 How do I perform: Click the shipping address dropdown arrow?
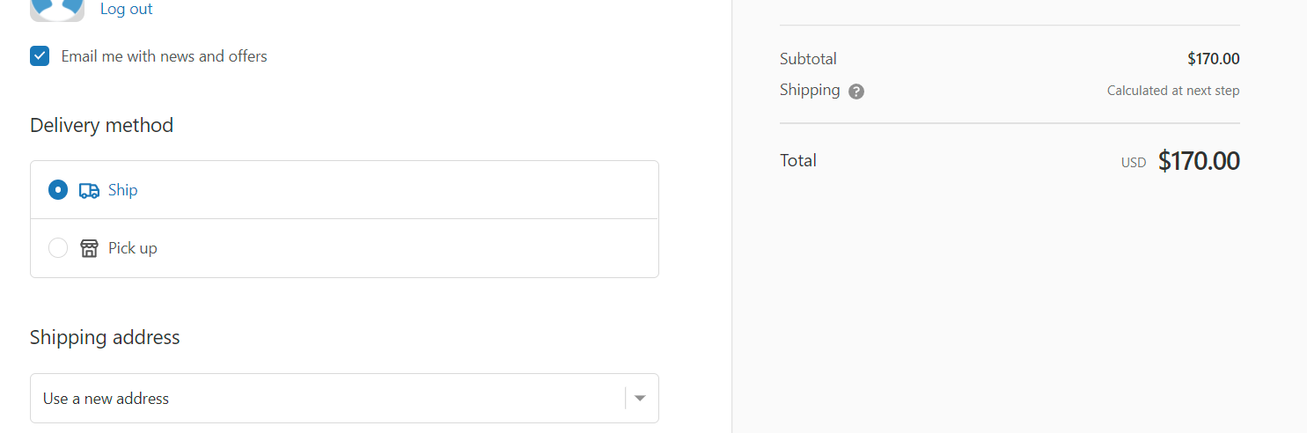point(640,399)
